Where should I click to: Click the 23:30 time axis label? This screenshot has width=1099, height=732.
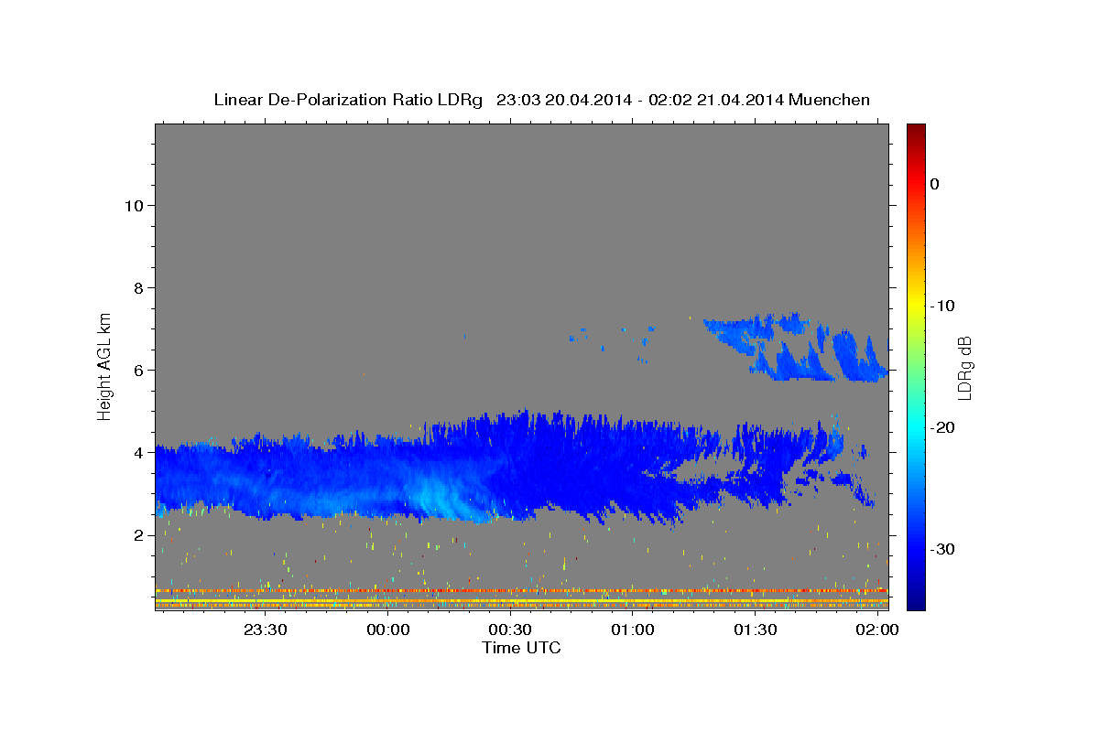pos(266,630)
